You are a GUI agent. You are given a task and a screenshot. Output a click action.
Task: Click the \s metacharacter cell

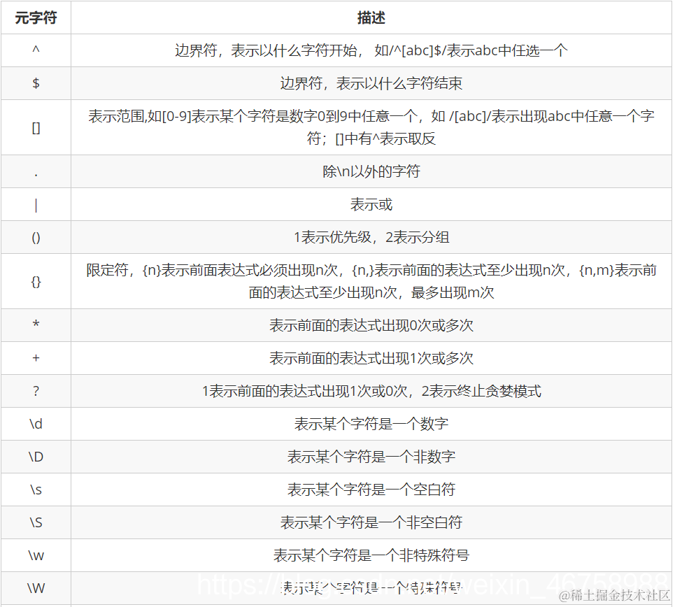click(36, 490)
